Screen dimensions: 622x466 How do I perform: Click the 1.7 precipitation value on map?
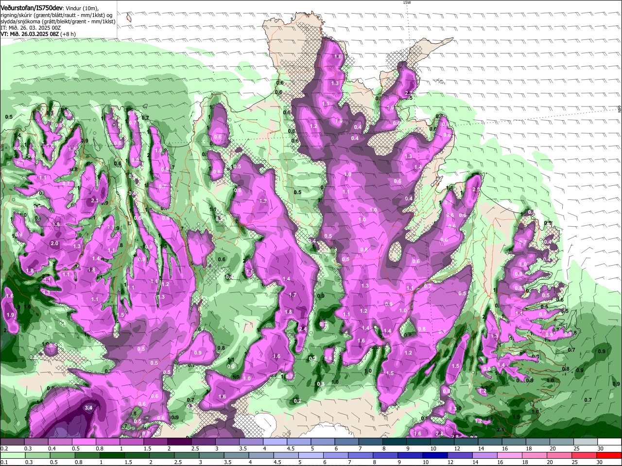[x=293, y=295]
